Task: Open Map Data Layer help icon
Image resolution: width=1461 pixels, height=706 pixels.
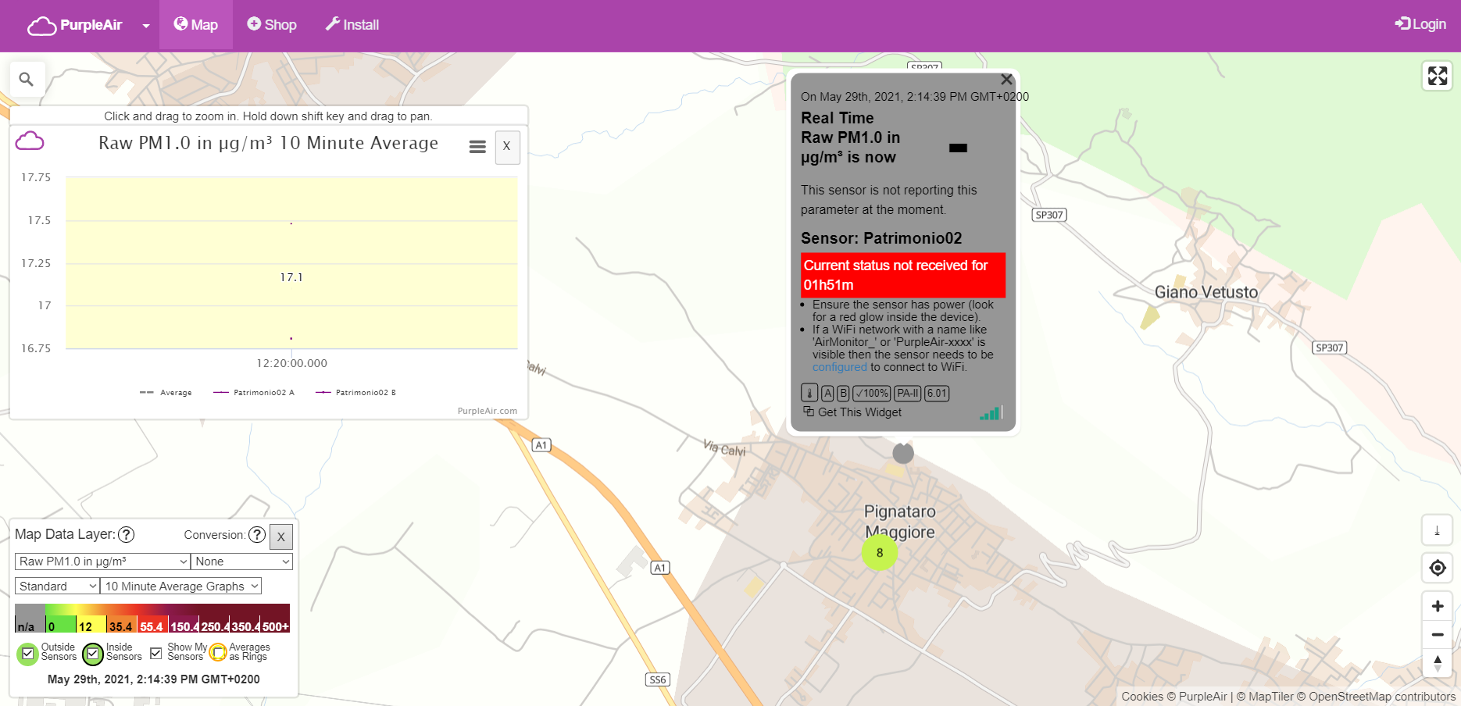Action: [126, 535]
